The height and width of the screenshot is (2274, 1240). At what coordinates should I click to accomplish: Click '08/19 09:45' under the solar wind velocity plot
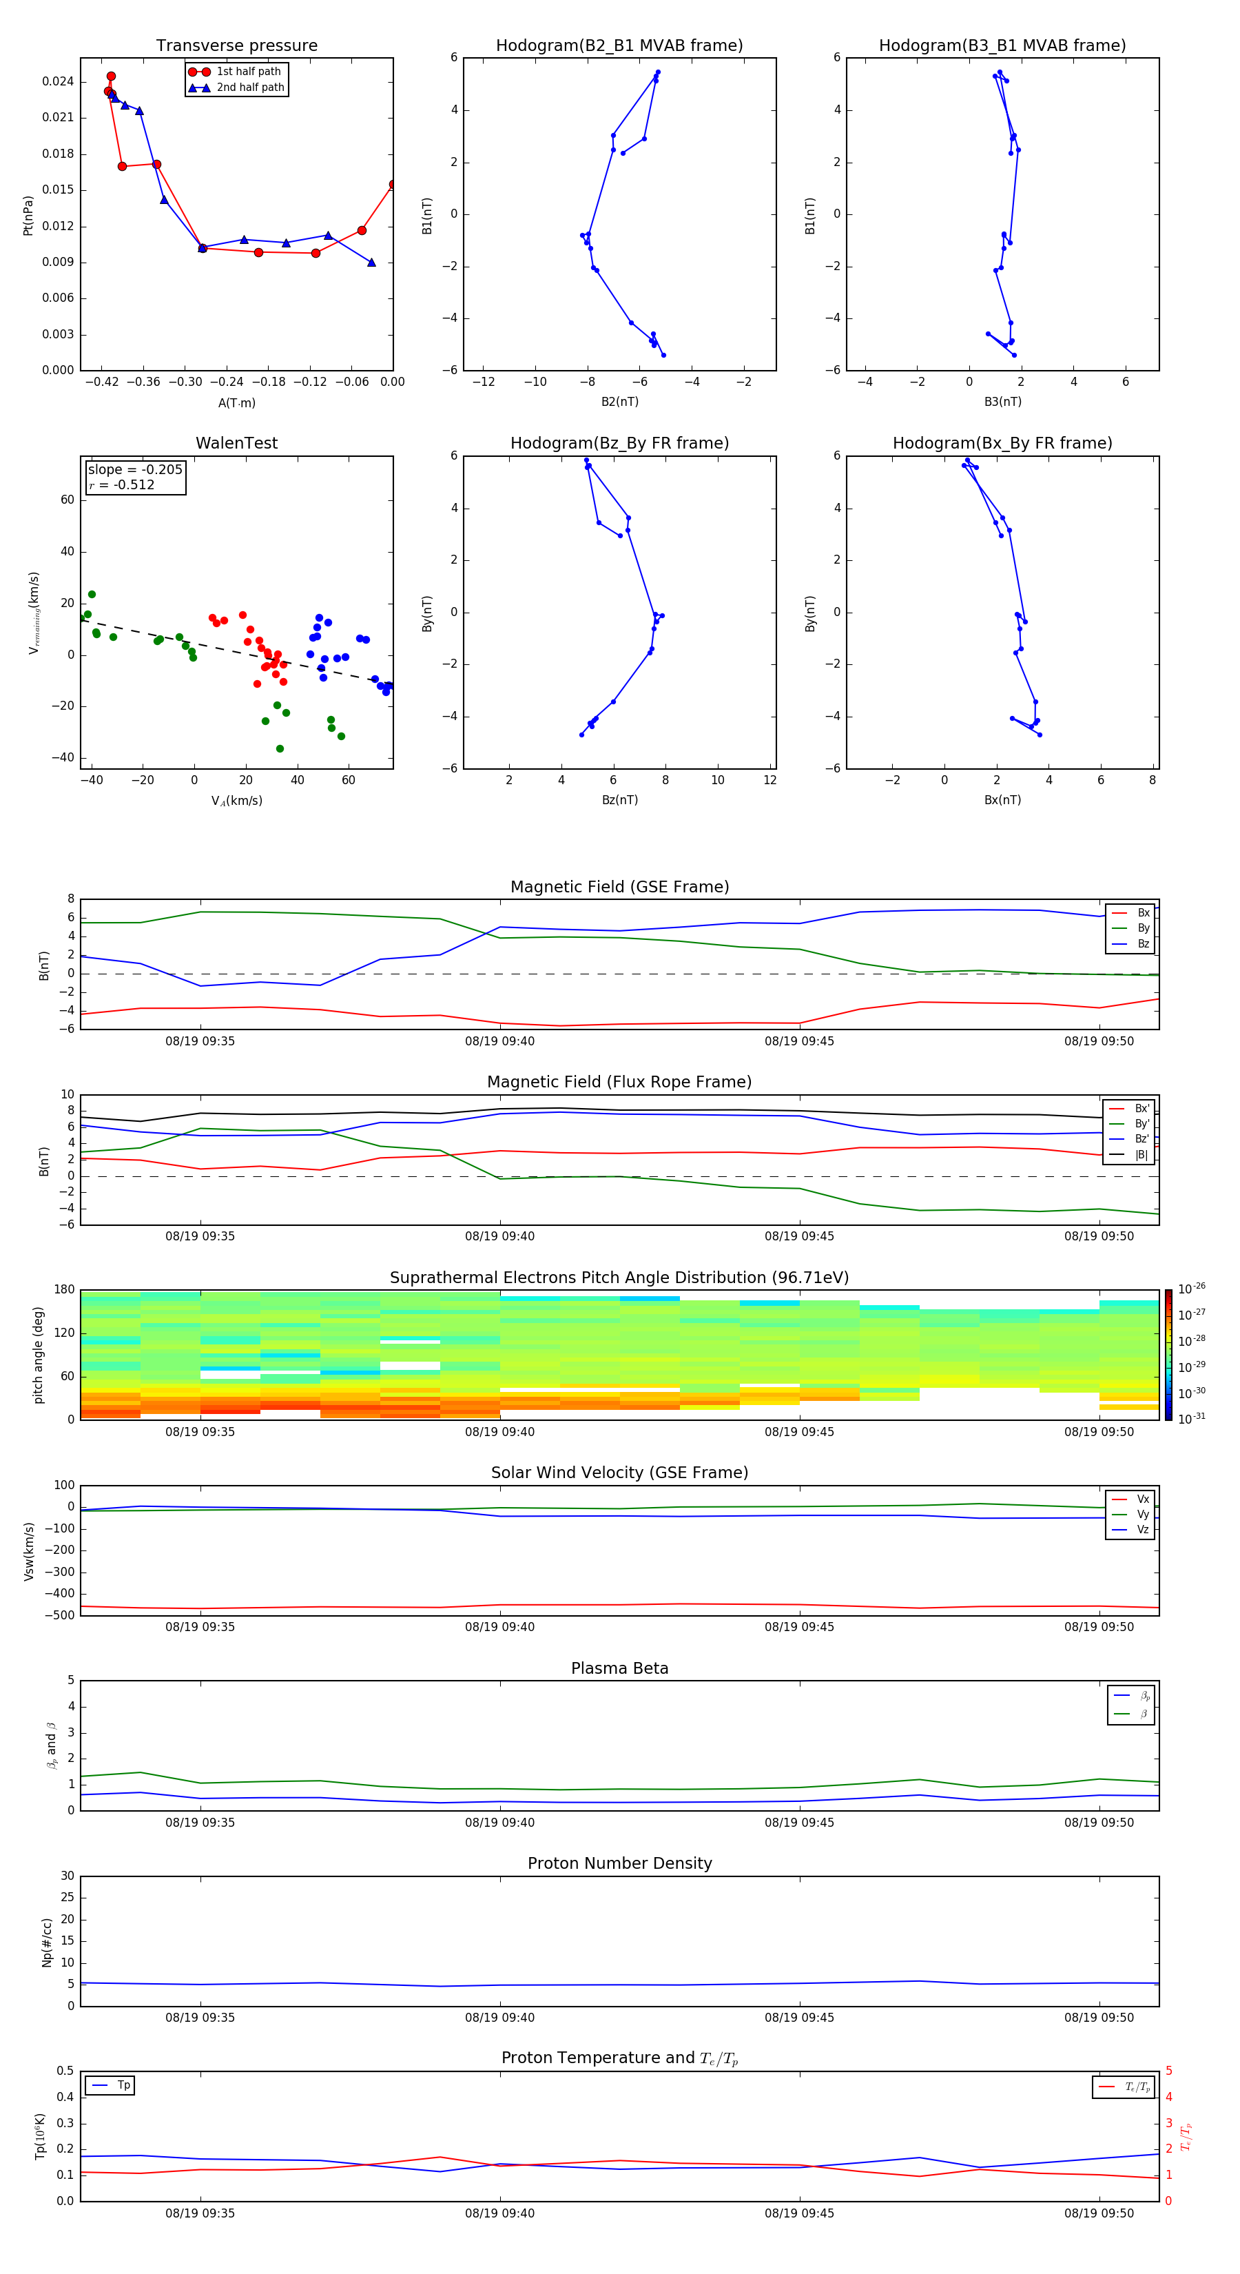point(800,1627)
